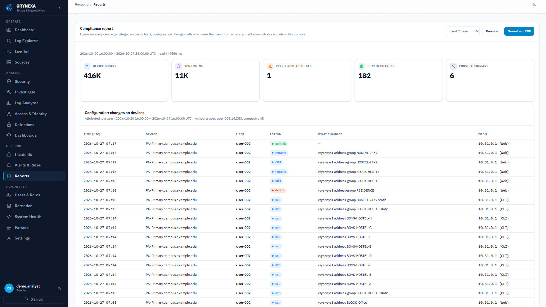Click the Respond breadcrumb link
546x307 pixels.
[82, 5]
